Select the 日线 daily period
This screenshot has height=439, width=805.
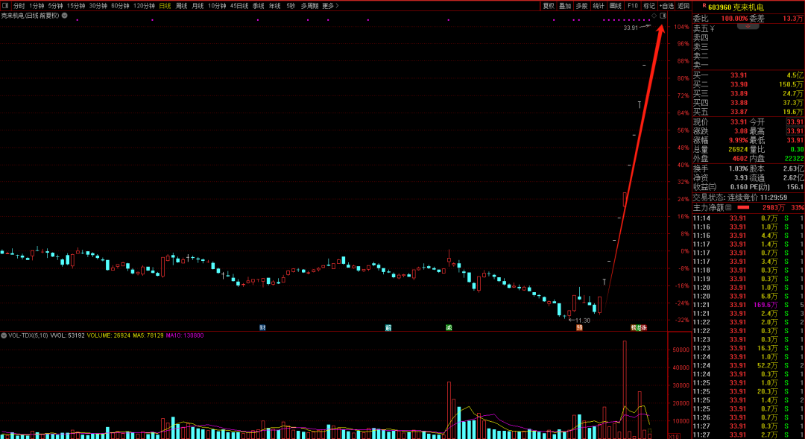(165, 6)
